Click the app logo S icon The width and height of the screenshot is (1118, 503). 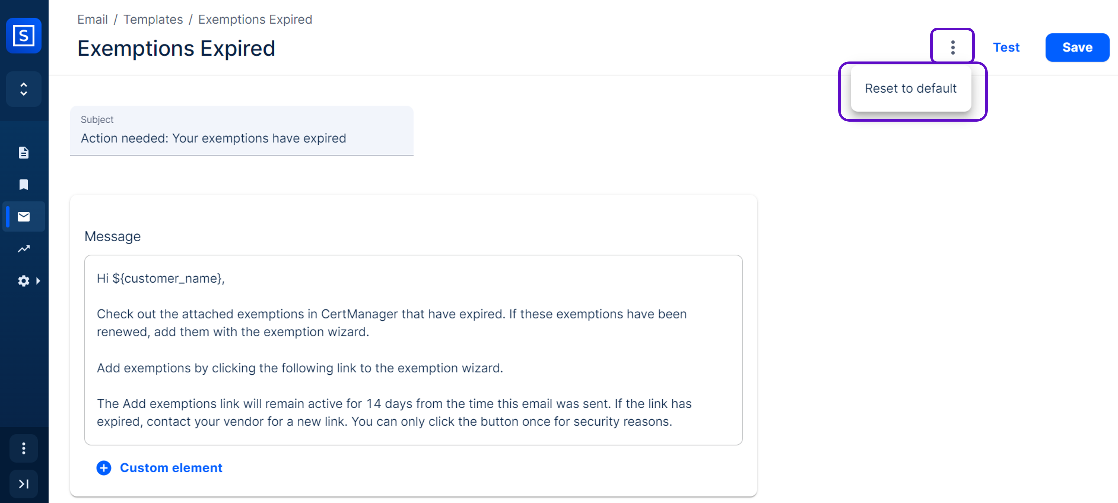tap(24, 35)
